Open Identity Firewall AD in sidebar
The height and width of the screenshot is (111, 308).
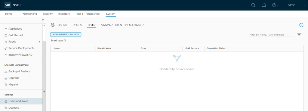click(20, 55)
